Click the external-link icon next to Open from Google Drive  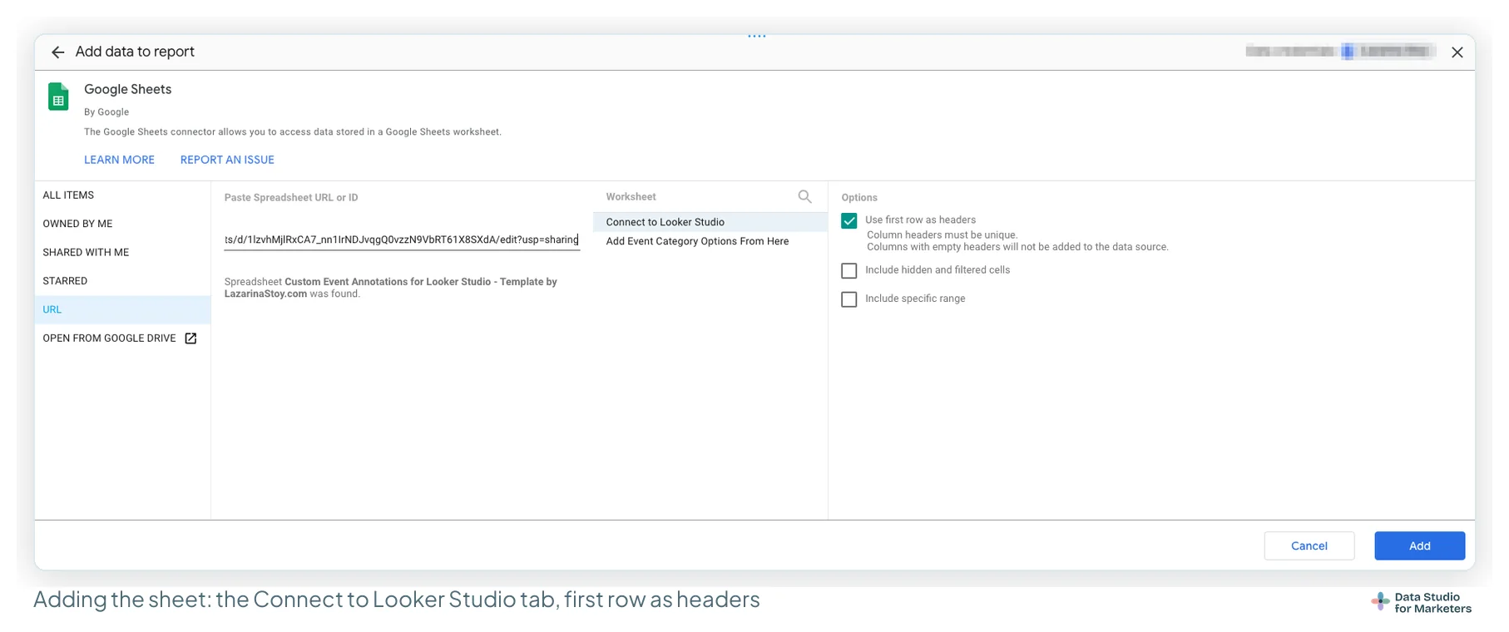(190, 338)
